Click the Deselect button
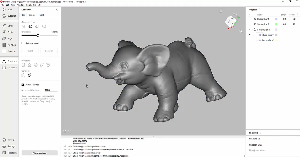The height and width of the screenshot is (157, 300). (49, 51)
